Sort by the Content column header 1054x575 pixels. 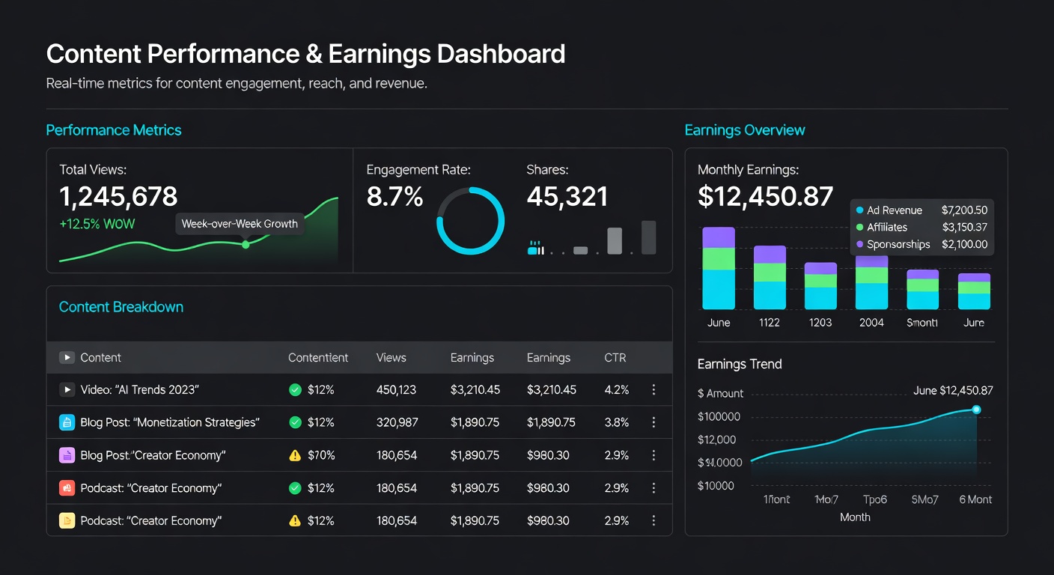pos(100,358)
